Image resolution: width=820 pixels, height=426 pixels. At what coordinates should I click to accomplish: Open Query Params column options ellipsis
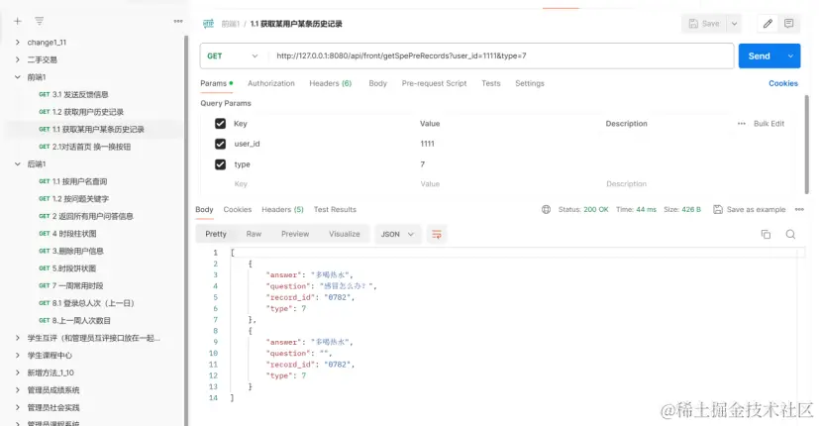[742, 124]
